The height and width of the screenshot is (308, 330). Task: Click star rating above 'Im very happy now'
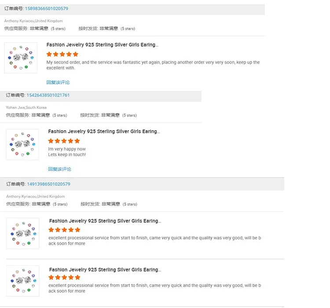pos(64,141)
